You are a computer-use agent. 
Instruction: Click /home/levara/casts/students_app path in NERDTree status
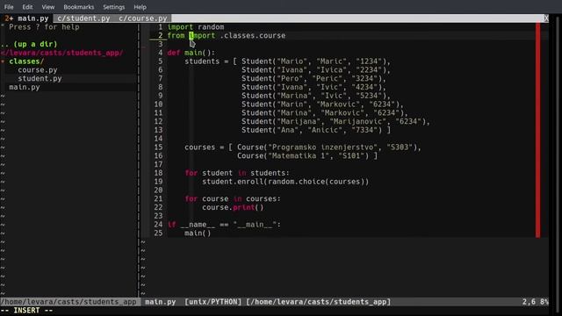pyautogui.click(x=68, y=302)
